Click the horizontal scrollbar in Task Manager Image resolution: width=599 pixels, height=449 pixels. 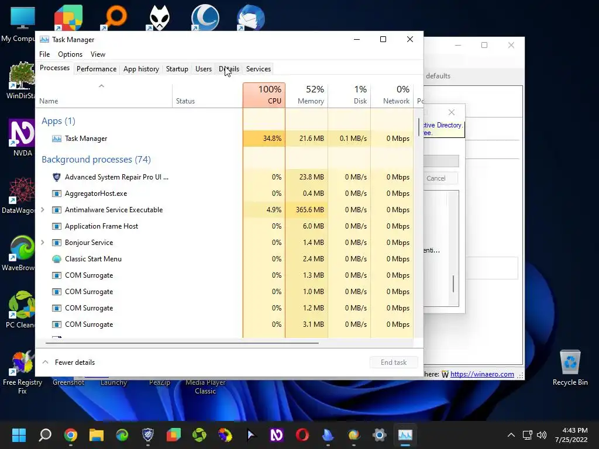coord(182,343)
